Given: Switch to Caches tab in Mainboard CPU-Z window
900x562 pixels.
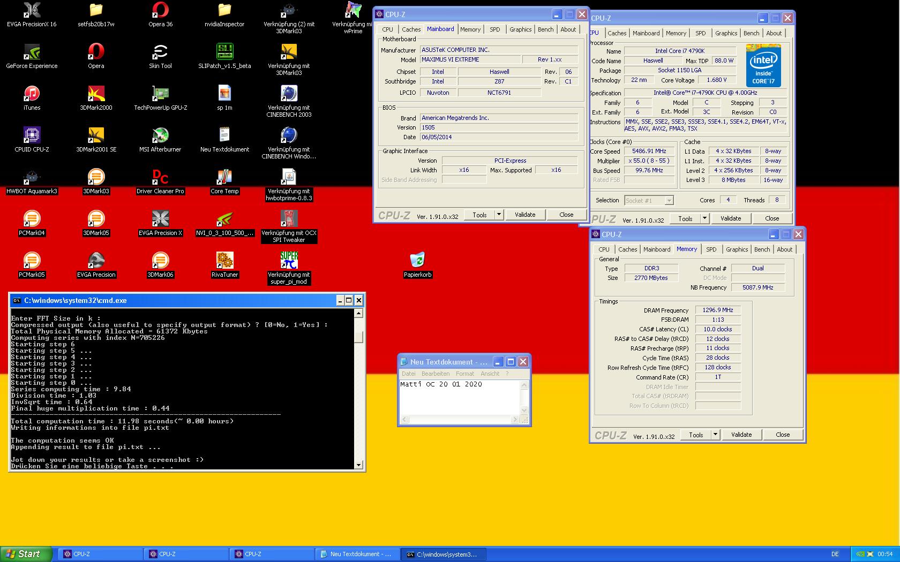Looking at the screenshot, I should (411, 29).
